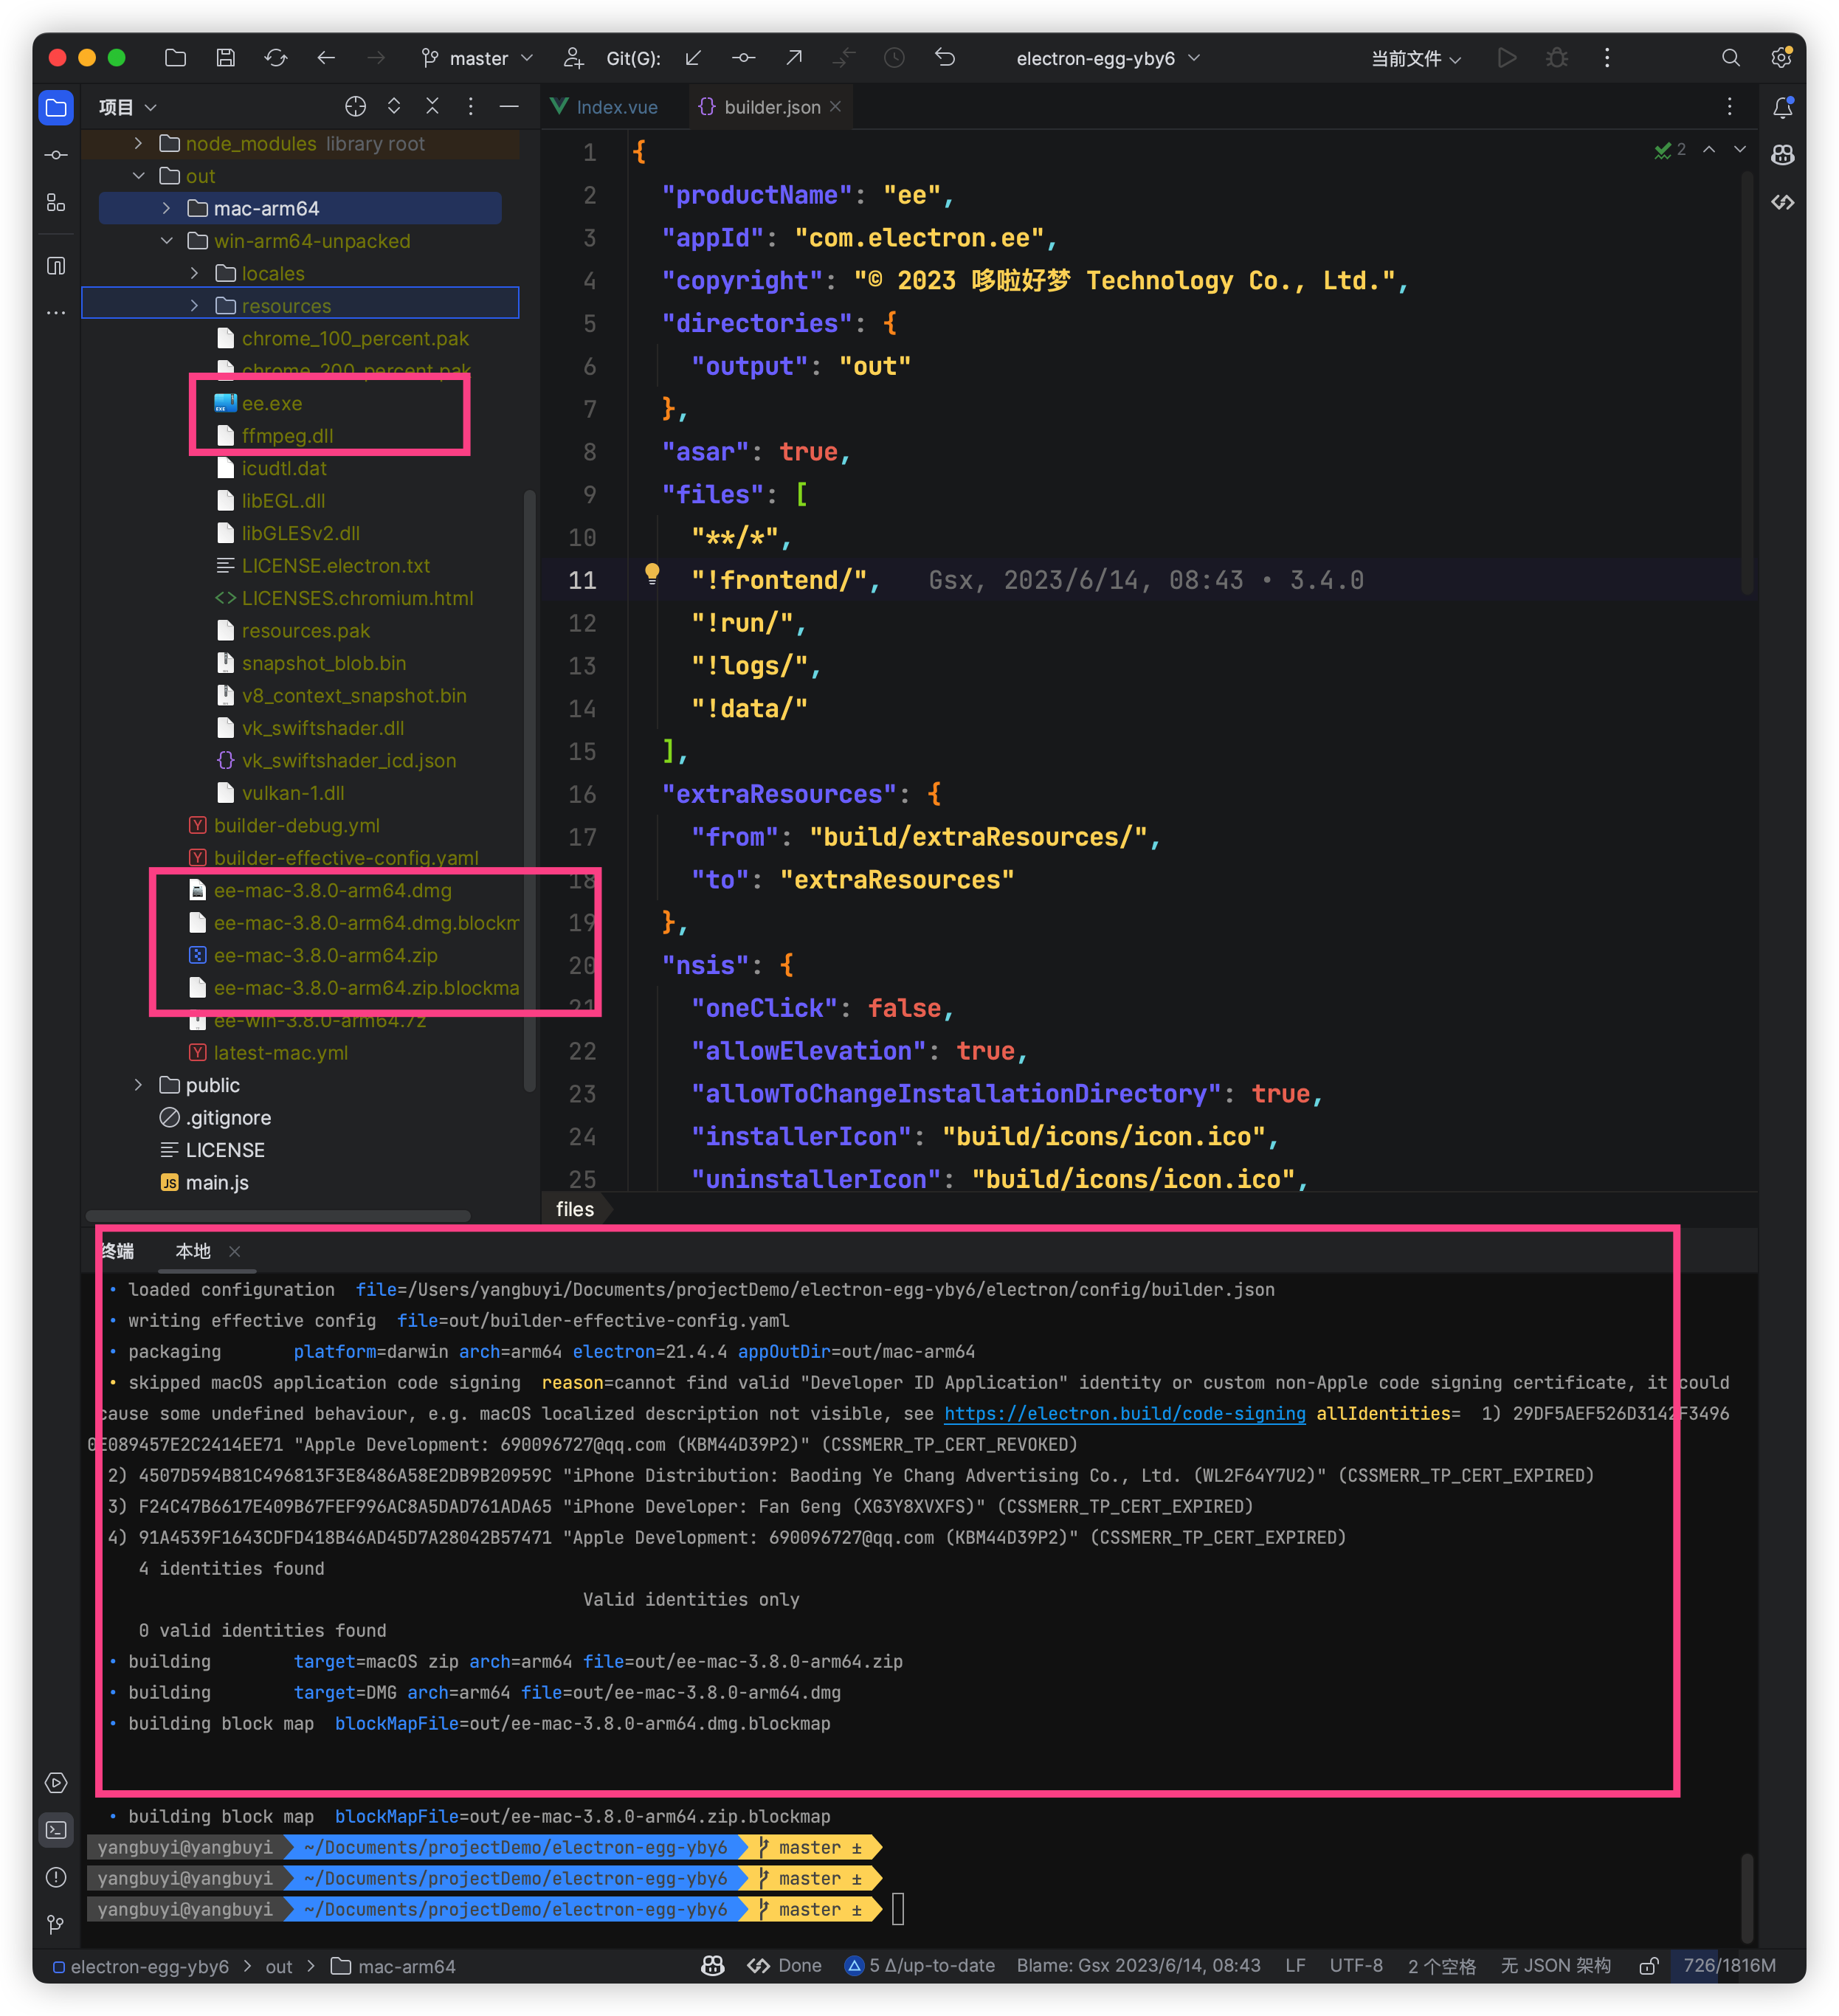Open the Copilot icon in status bar

pos(713,1966)
